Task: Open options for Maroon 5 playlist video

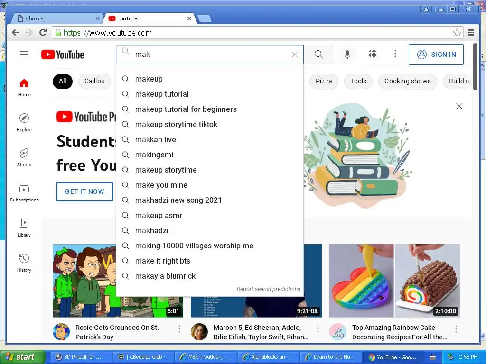Action: tap(318, 329)
